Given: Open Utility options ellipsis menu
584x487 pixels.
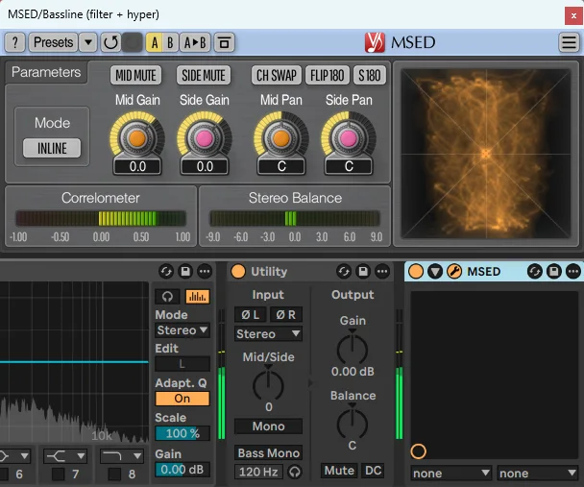Looking at the screenshot, I should pos(382,272).
